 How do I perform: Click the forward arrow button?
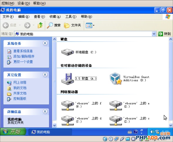[27, 25]
